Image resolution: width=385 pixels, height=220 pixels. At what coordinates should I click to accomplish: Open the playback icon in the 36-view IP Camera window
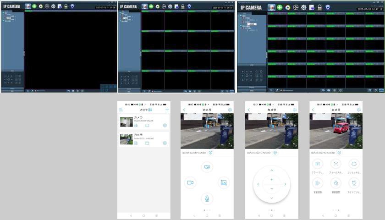coord(288,8)
